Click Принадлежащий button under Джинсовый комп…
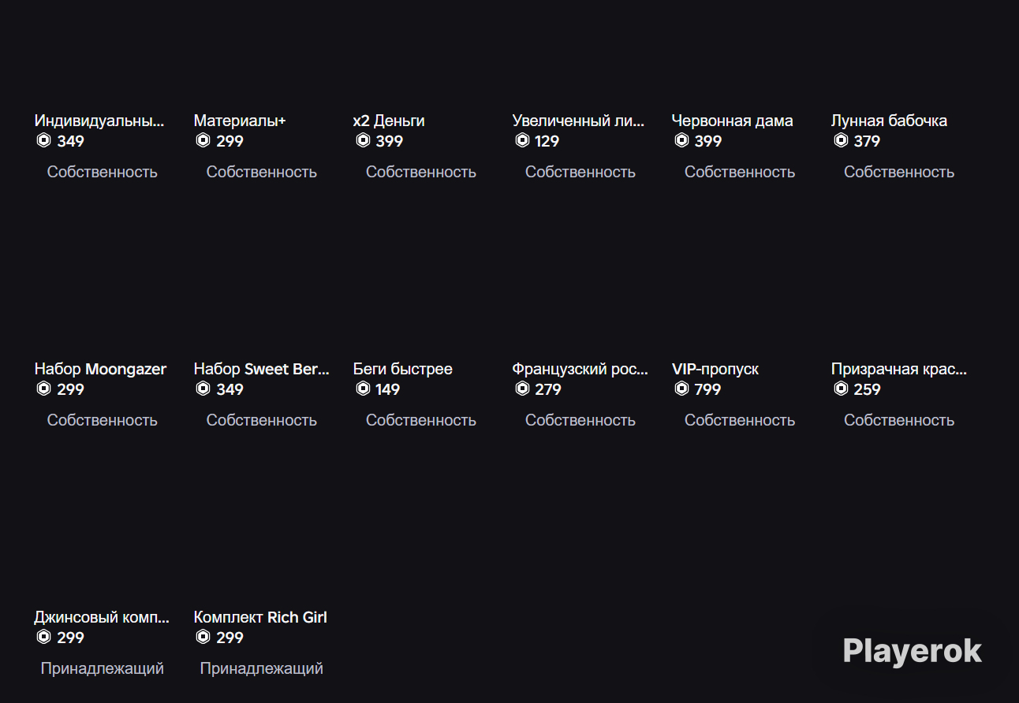The image size is (1019, 703). 103,668
